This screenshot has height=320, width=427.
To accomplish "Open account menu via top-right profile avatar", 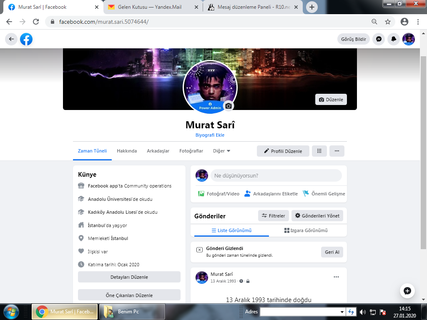I will (409, 39).
